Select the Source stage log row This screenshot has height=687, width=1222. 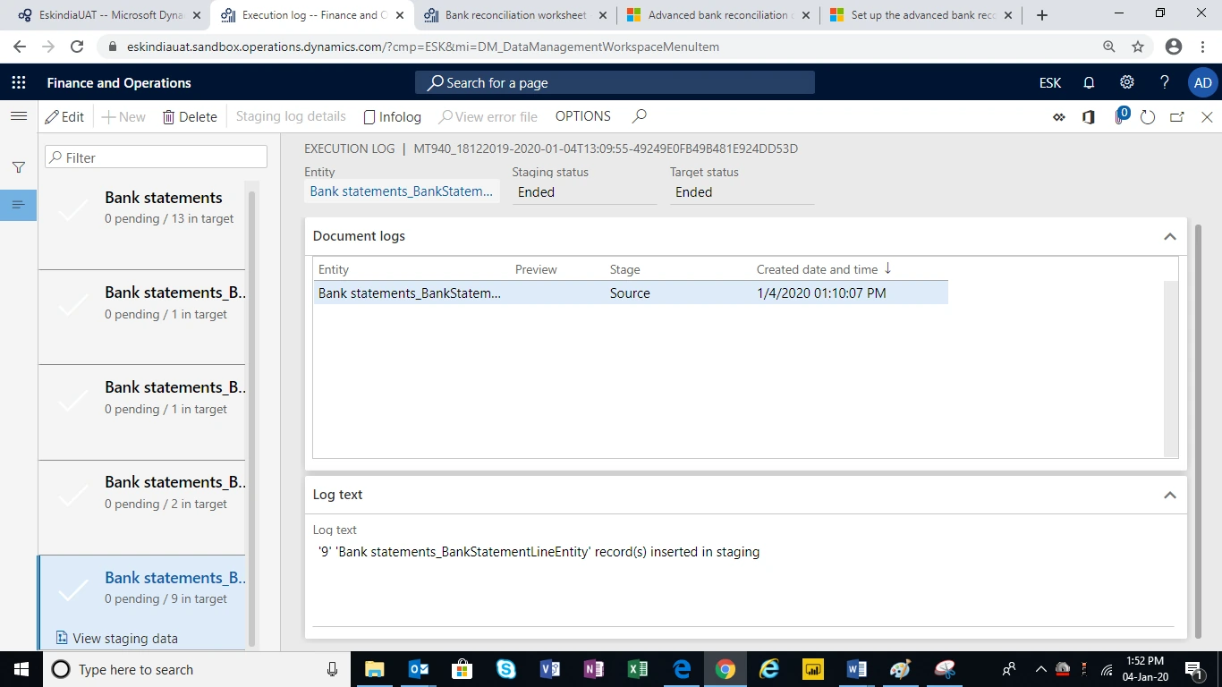(x=631, y=293)
